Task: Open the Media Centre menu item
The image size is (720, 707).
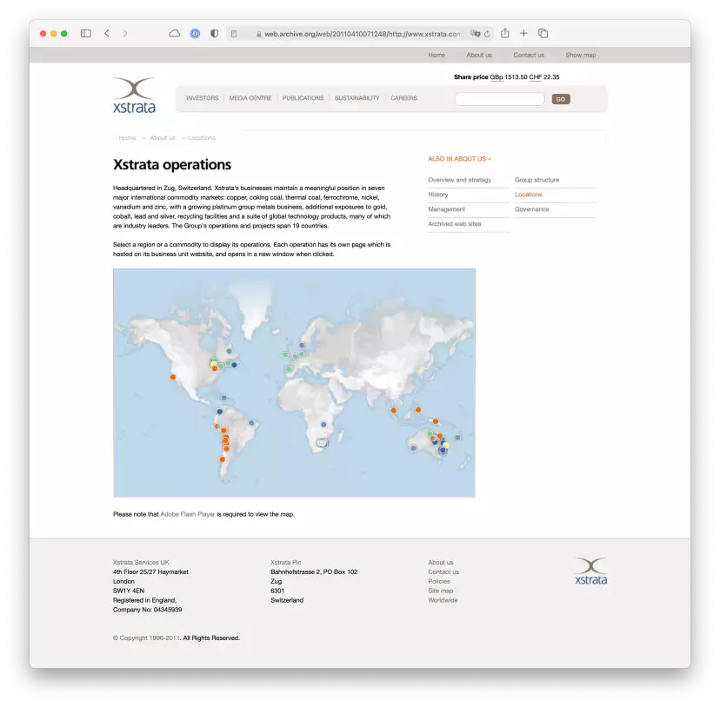Action: [250, 98]
